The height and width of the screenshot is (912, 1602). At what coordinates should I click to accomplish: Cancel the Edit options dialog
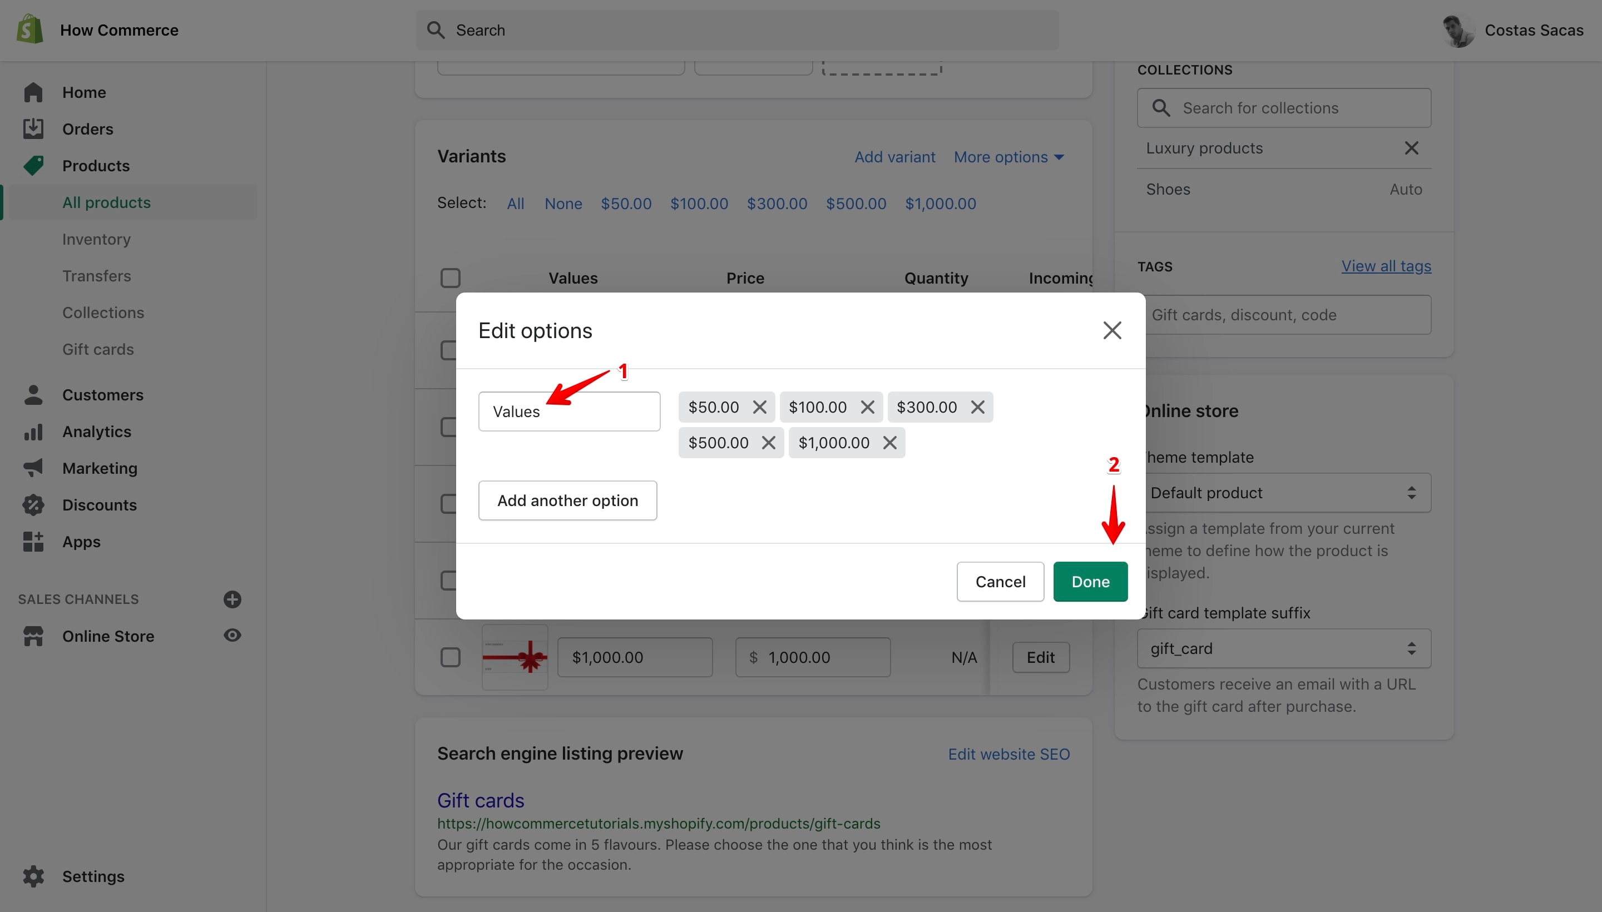coord(1000,582)
